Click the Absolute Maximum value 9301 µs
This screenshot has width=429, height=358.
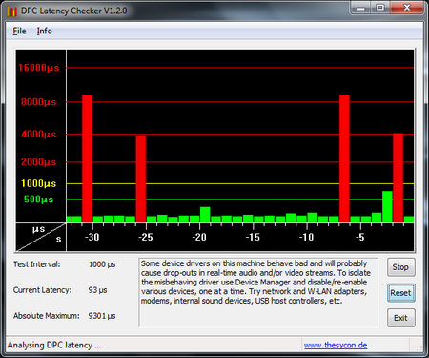coord(102,316)
